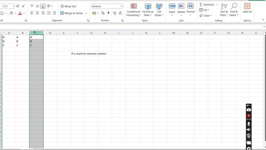Open Alignment settings dialog launcher

pos(88,20)
